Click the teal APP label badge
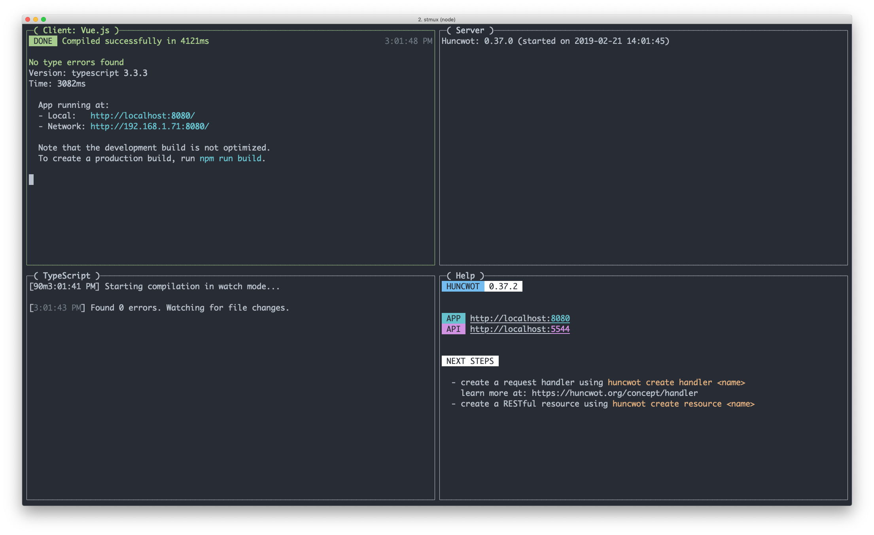Screen dimensions: 874x535 pos(453,318)
